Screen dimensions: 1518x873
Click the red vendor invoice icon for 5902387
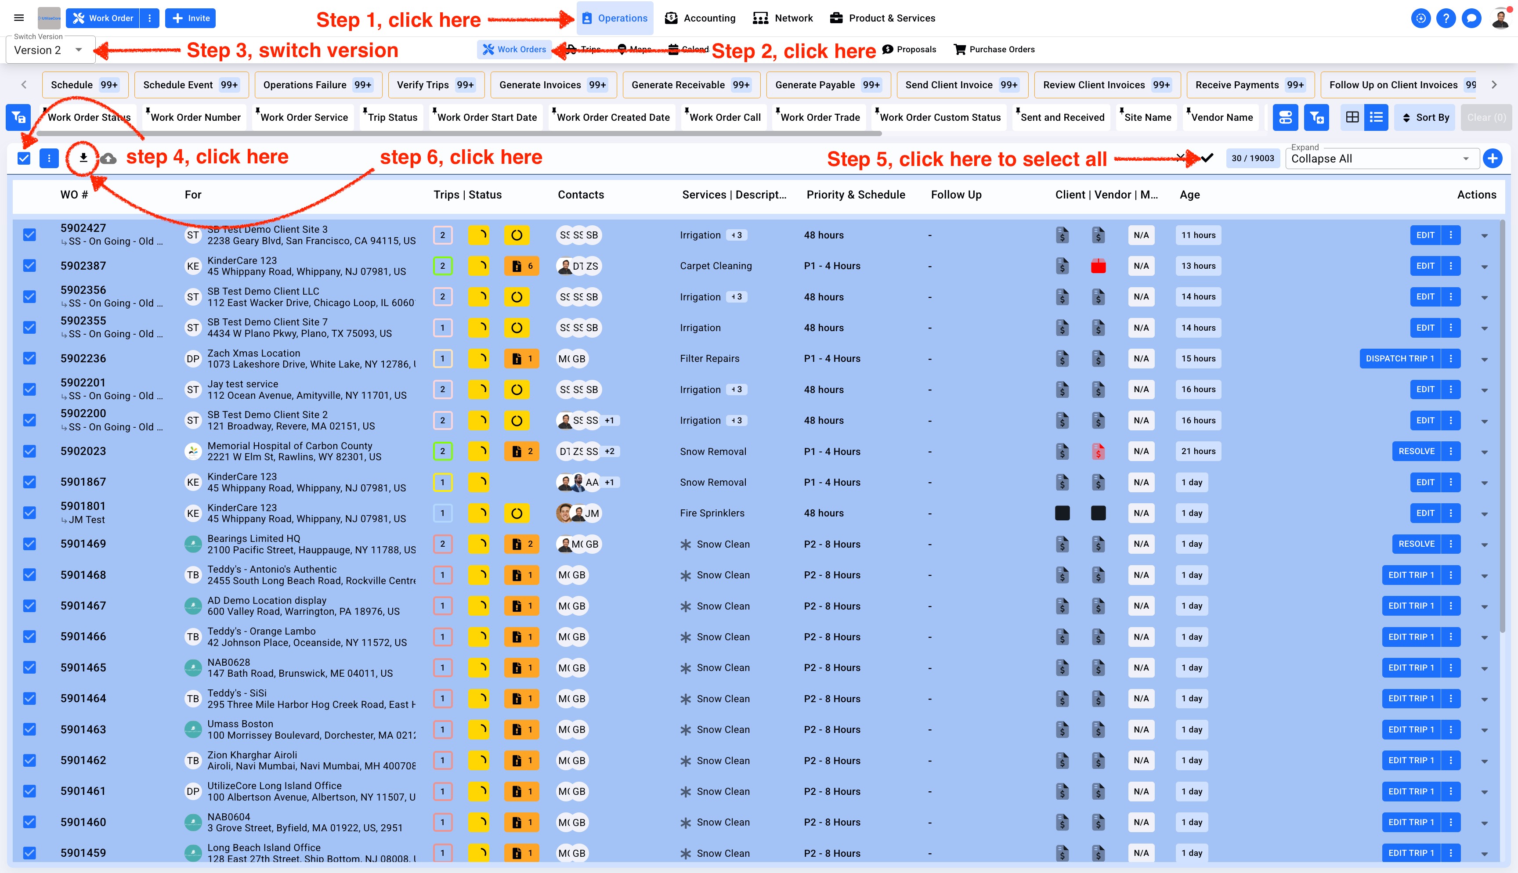point(1098,266)
